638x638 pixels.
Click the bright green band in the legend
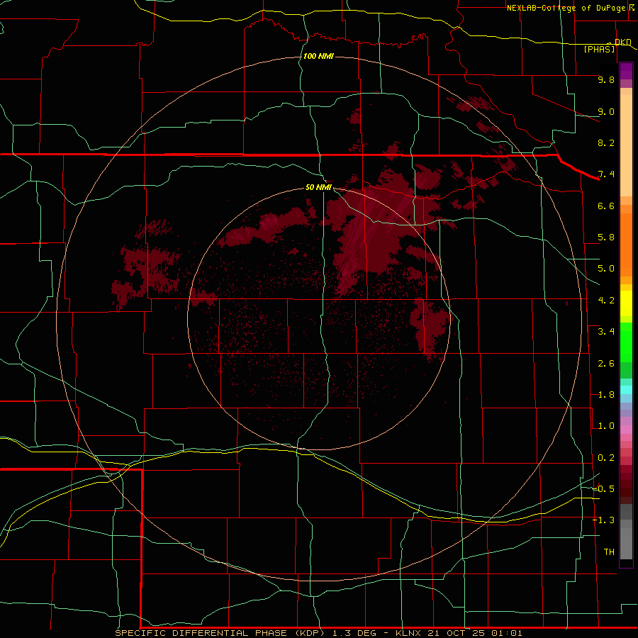(x=626, y=342)
